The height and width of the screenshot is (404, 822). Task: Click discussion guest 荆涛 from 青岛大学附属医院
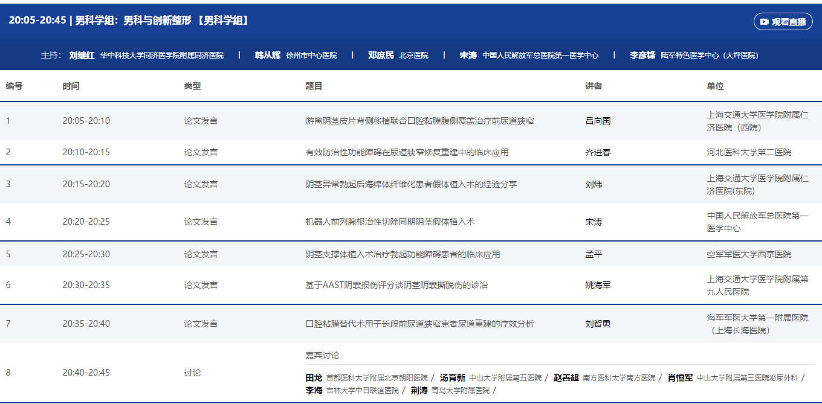tap(419, 390)
